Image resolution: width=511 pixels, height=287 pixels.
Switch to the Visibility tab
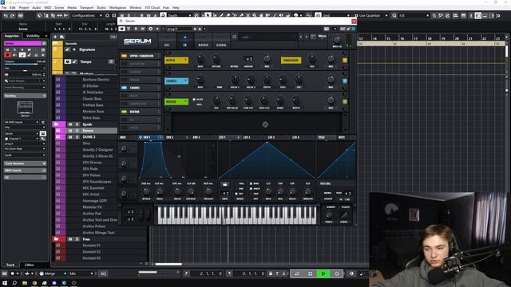pyautogui.click(x=33, y=36)
